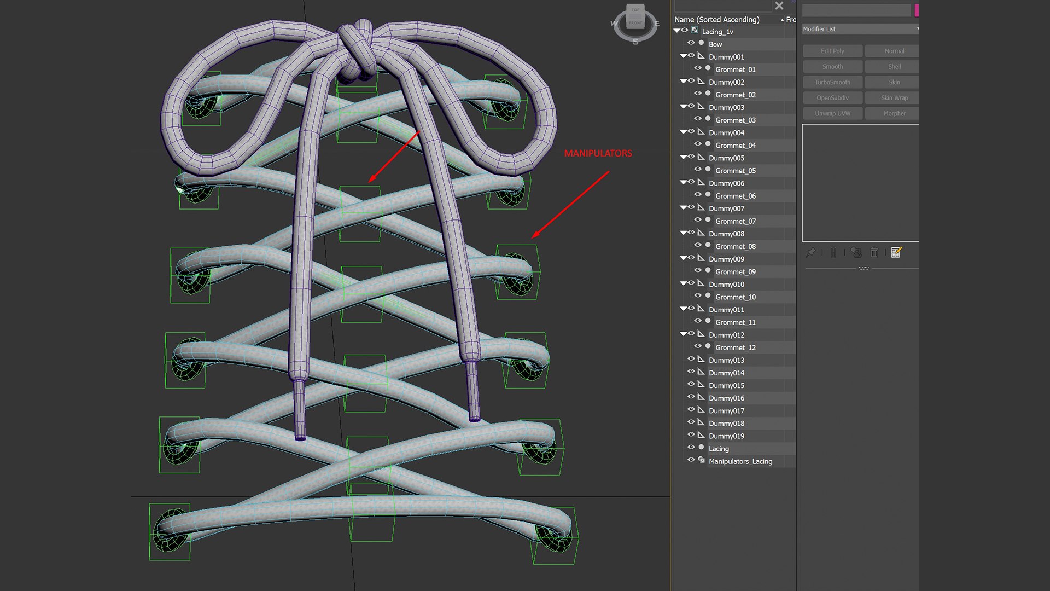Click the Grommet_05 geometry dot icon

tap(708, 169)
